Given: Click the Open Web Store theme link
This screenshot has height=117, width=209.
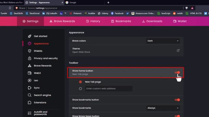Looking at the screenshot, I should click(81, 52).
